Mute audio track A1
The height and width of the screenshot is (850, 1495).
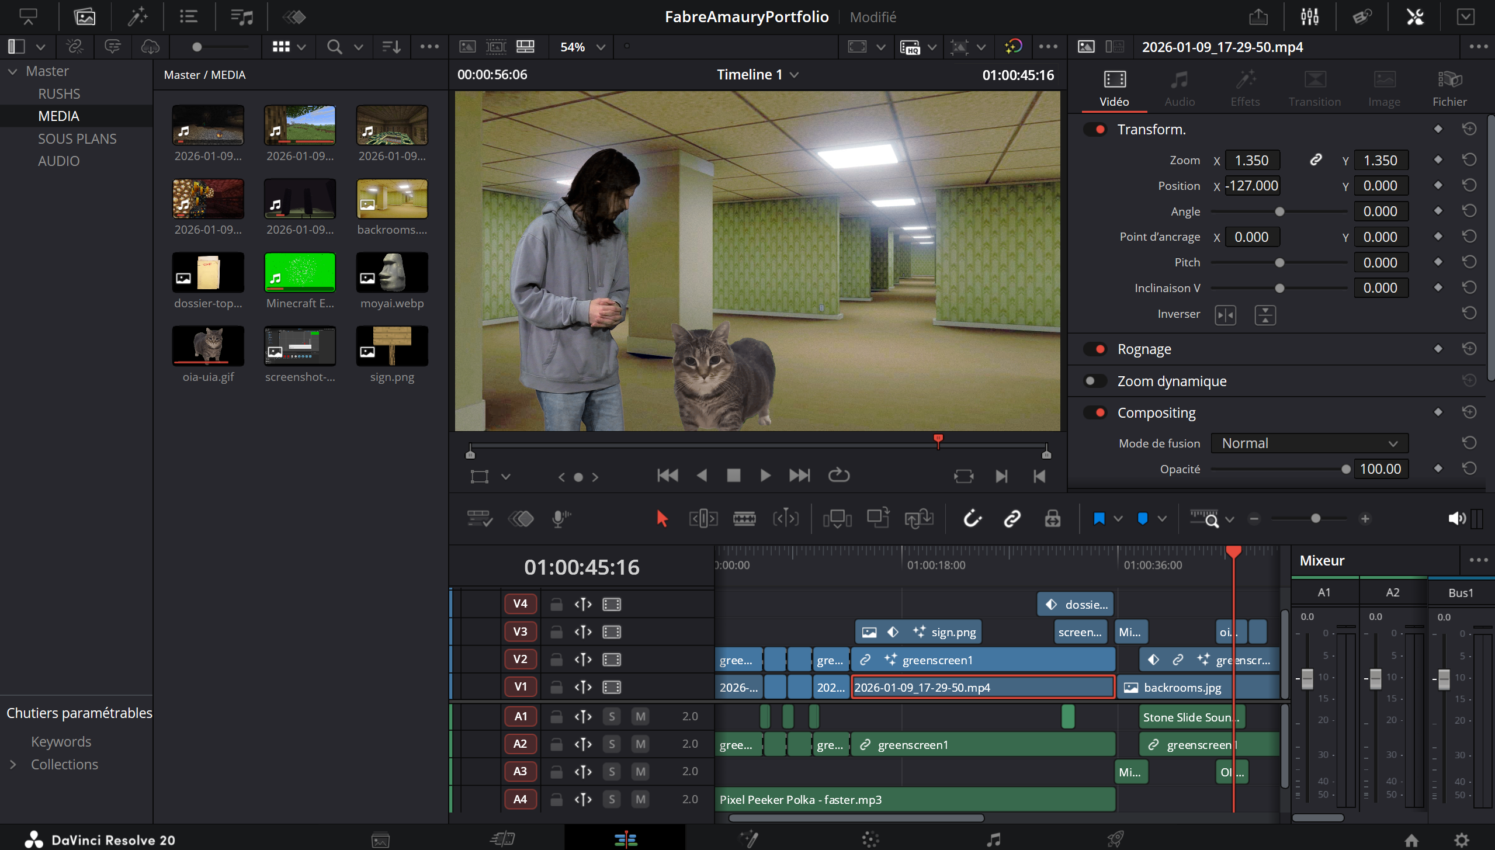[640, 716]
